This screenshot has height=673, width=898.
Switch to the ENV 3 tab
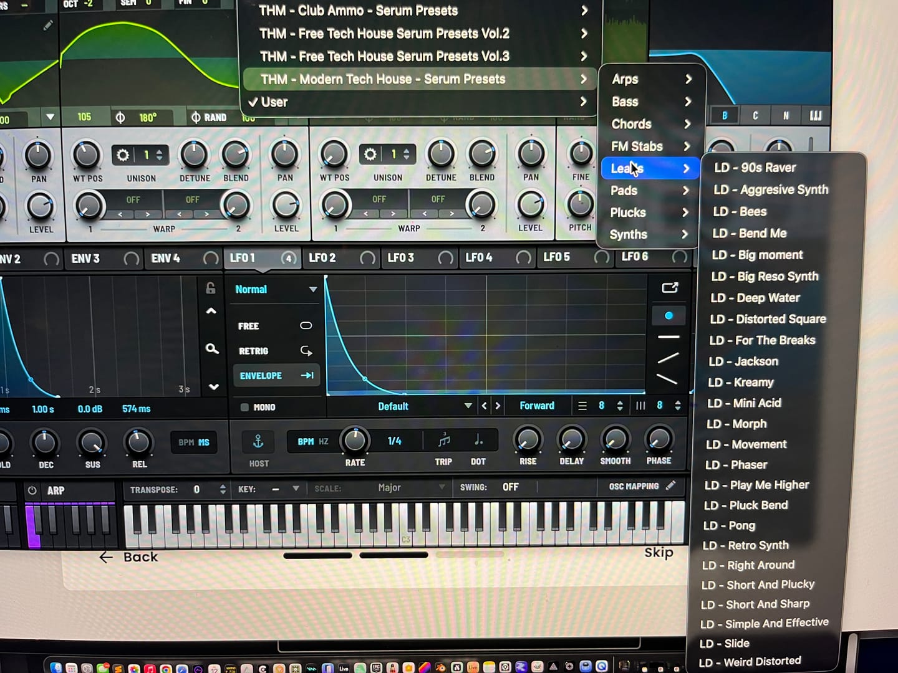coord(104,258)
